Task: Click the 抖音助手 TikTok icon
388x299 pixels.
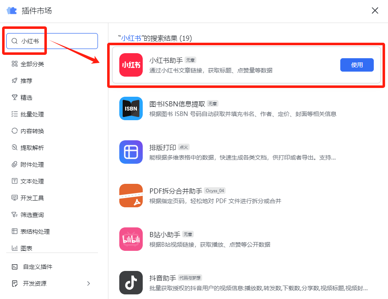Action: tap(131, 283)
